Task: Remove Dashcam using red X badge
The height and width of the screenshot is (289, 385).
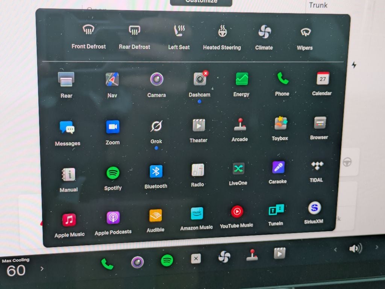Action: [x=206, y=73]
